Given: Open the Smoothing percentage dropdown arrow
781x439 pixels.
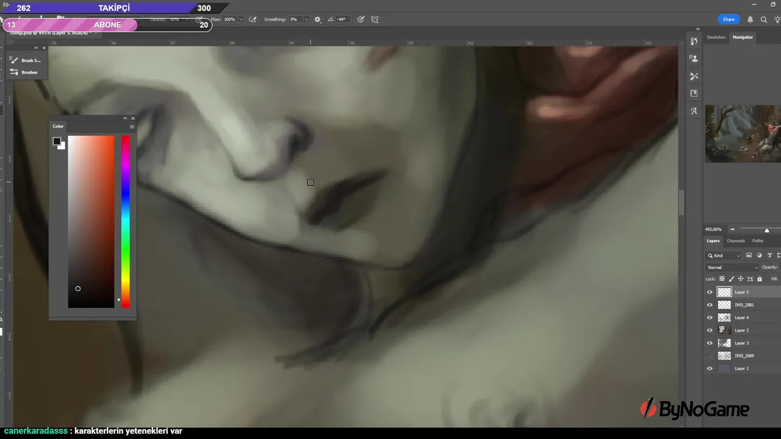Looking at the screenshot, I should pyautogui.click(x=306, y=20).
